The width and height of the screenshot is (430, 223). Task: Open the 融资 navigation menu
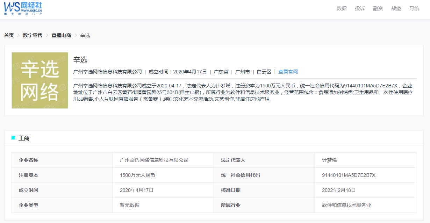click(x=378, y=8)
